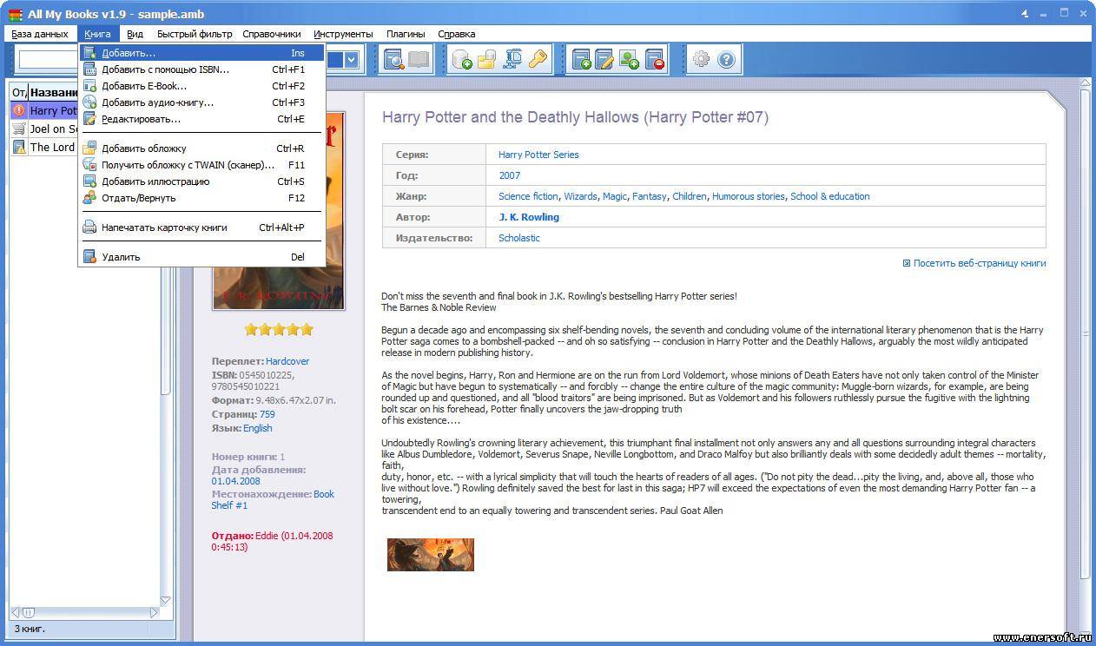Viewport: 1096px width, 646px height.
Task: Choose Добавить обложку menu entry
Action: coord(201,148)
